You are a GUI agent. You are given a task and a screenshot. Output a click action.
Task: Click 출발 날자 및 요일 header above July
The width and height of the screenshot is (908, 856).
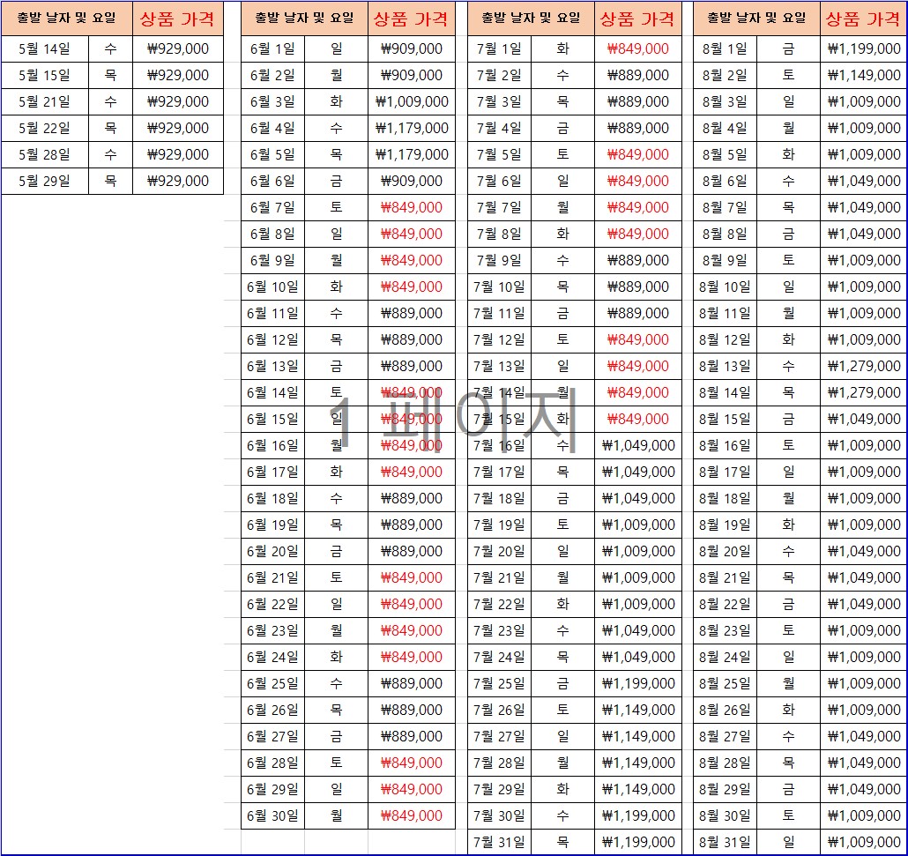[x=531, y=19]
